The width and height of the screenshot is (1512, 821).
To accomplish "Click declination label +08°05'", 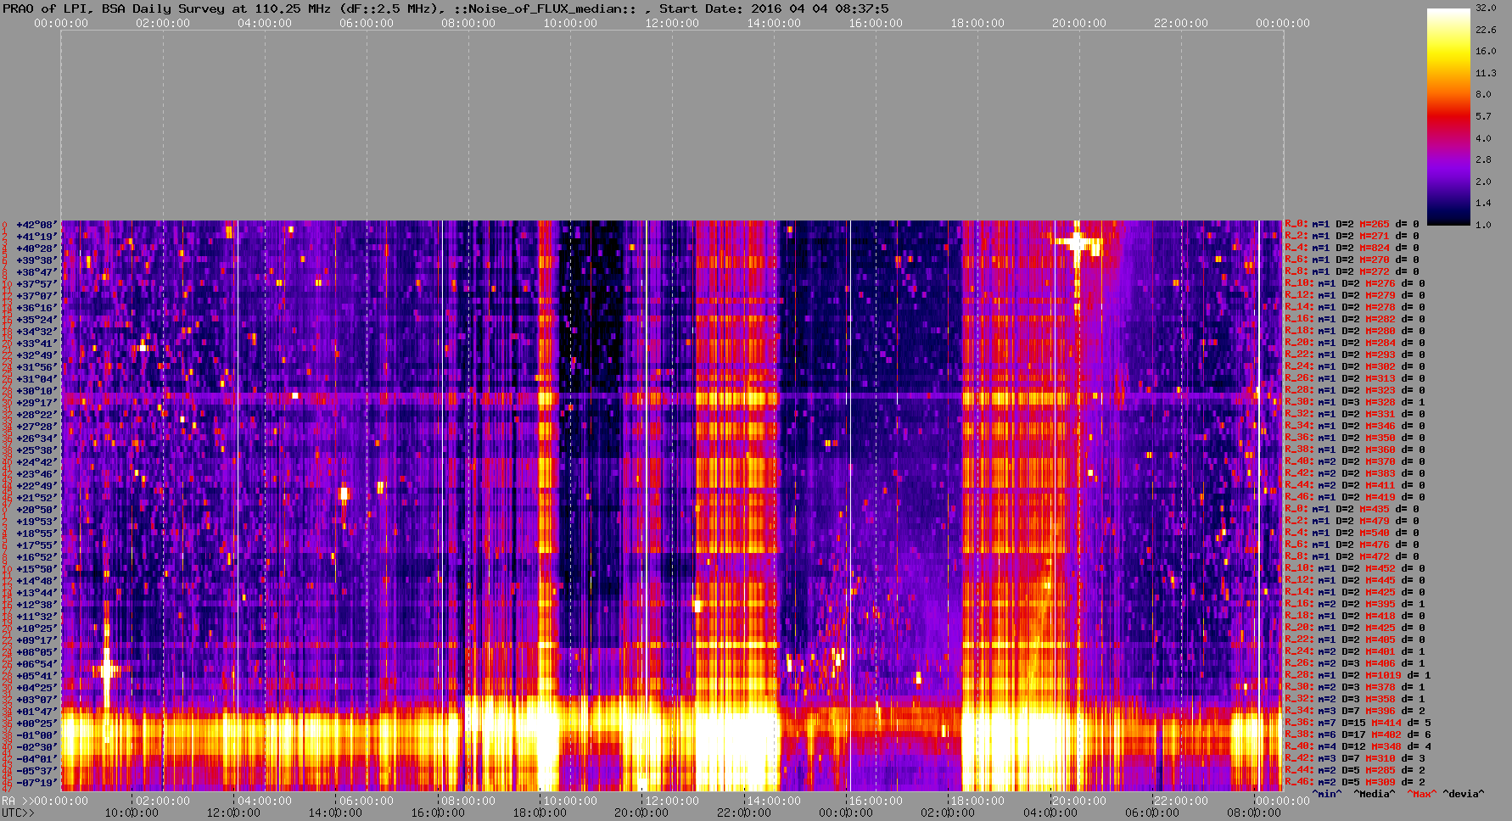I will click(37, 652).
